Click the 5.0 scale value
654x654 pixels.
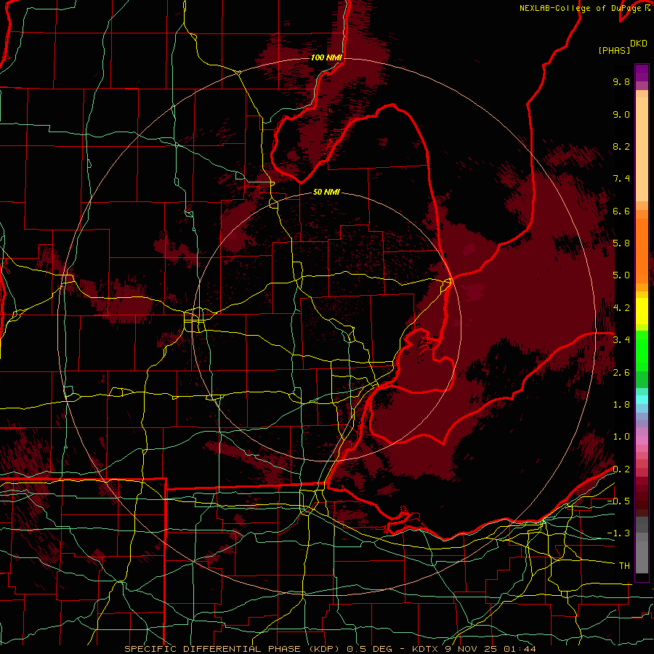click(x=621, y=275)
